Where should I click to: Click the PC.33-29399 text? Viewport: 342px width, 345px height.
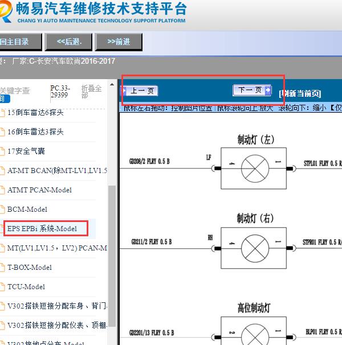(60, 92)
